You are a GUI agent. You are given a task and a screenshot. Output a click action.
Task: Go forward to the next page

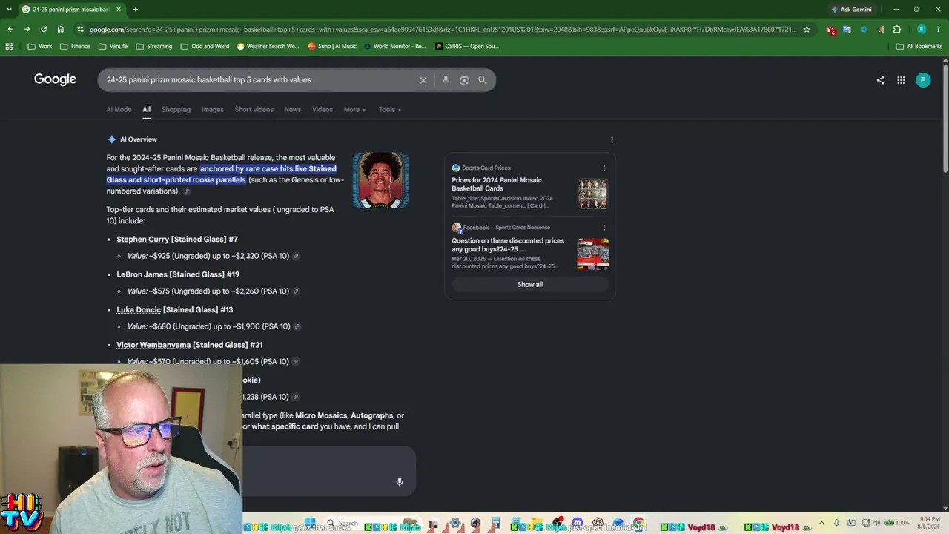(x=27, y=30)
